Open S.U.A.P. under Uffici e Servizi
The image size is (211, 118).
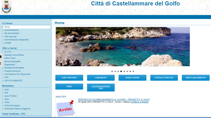coord(8,52)
